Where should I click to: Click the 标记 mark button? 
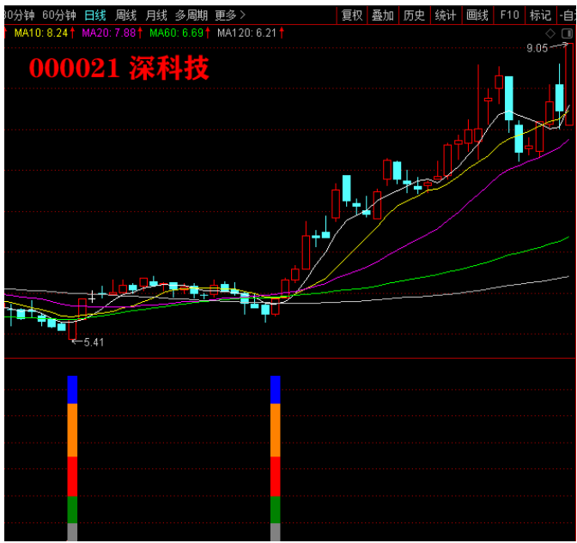click(x=540, y=15)
